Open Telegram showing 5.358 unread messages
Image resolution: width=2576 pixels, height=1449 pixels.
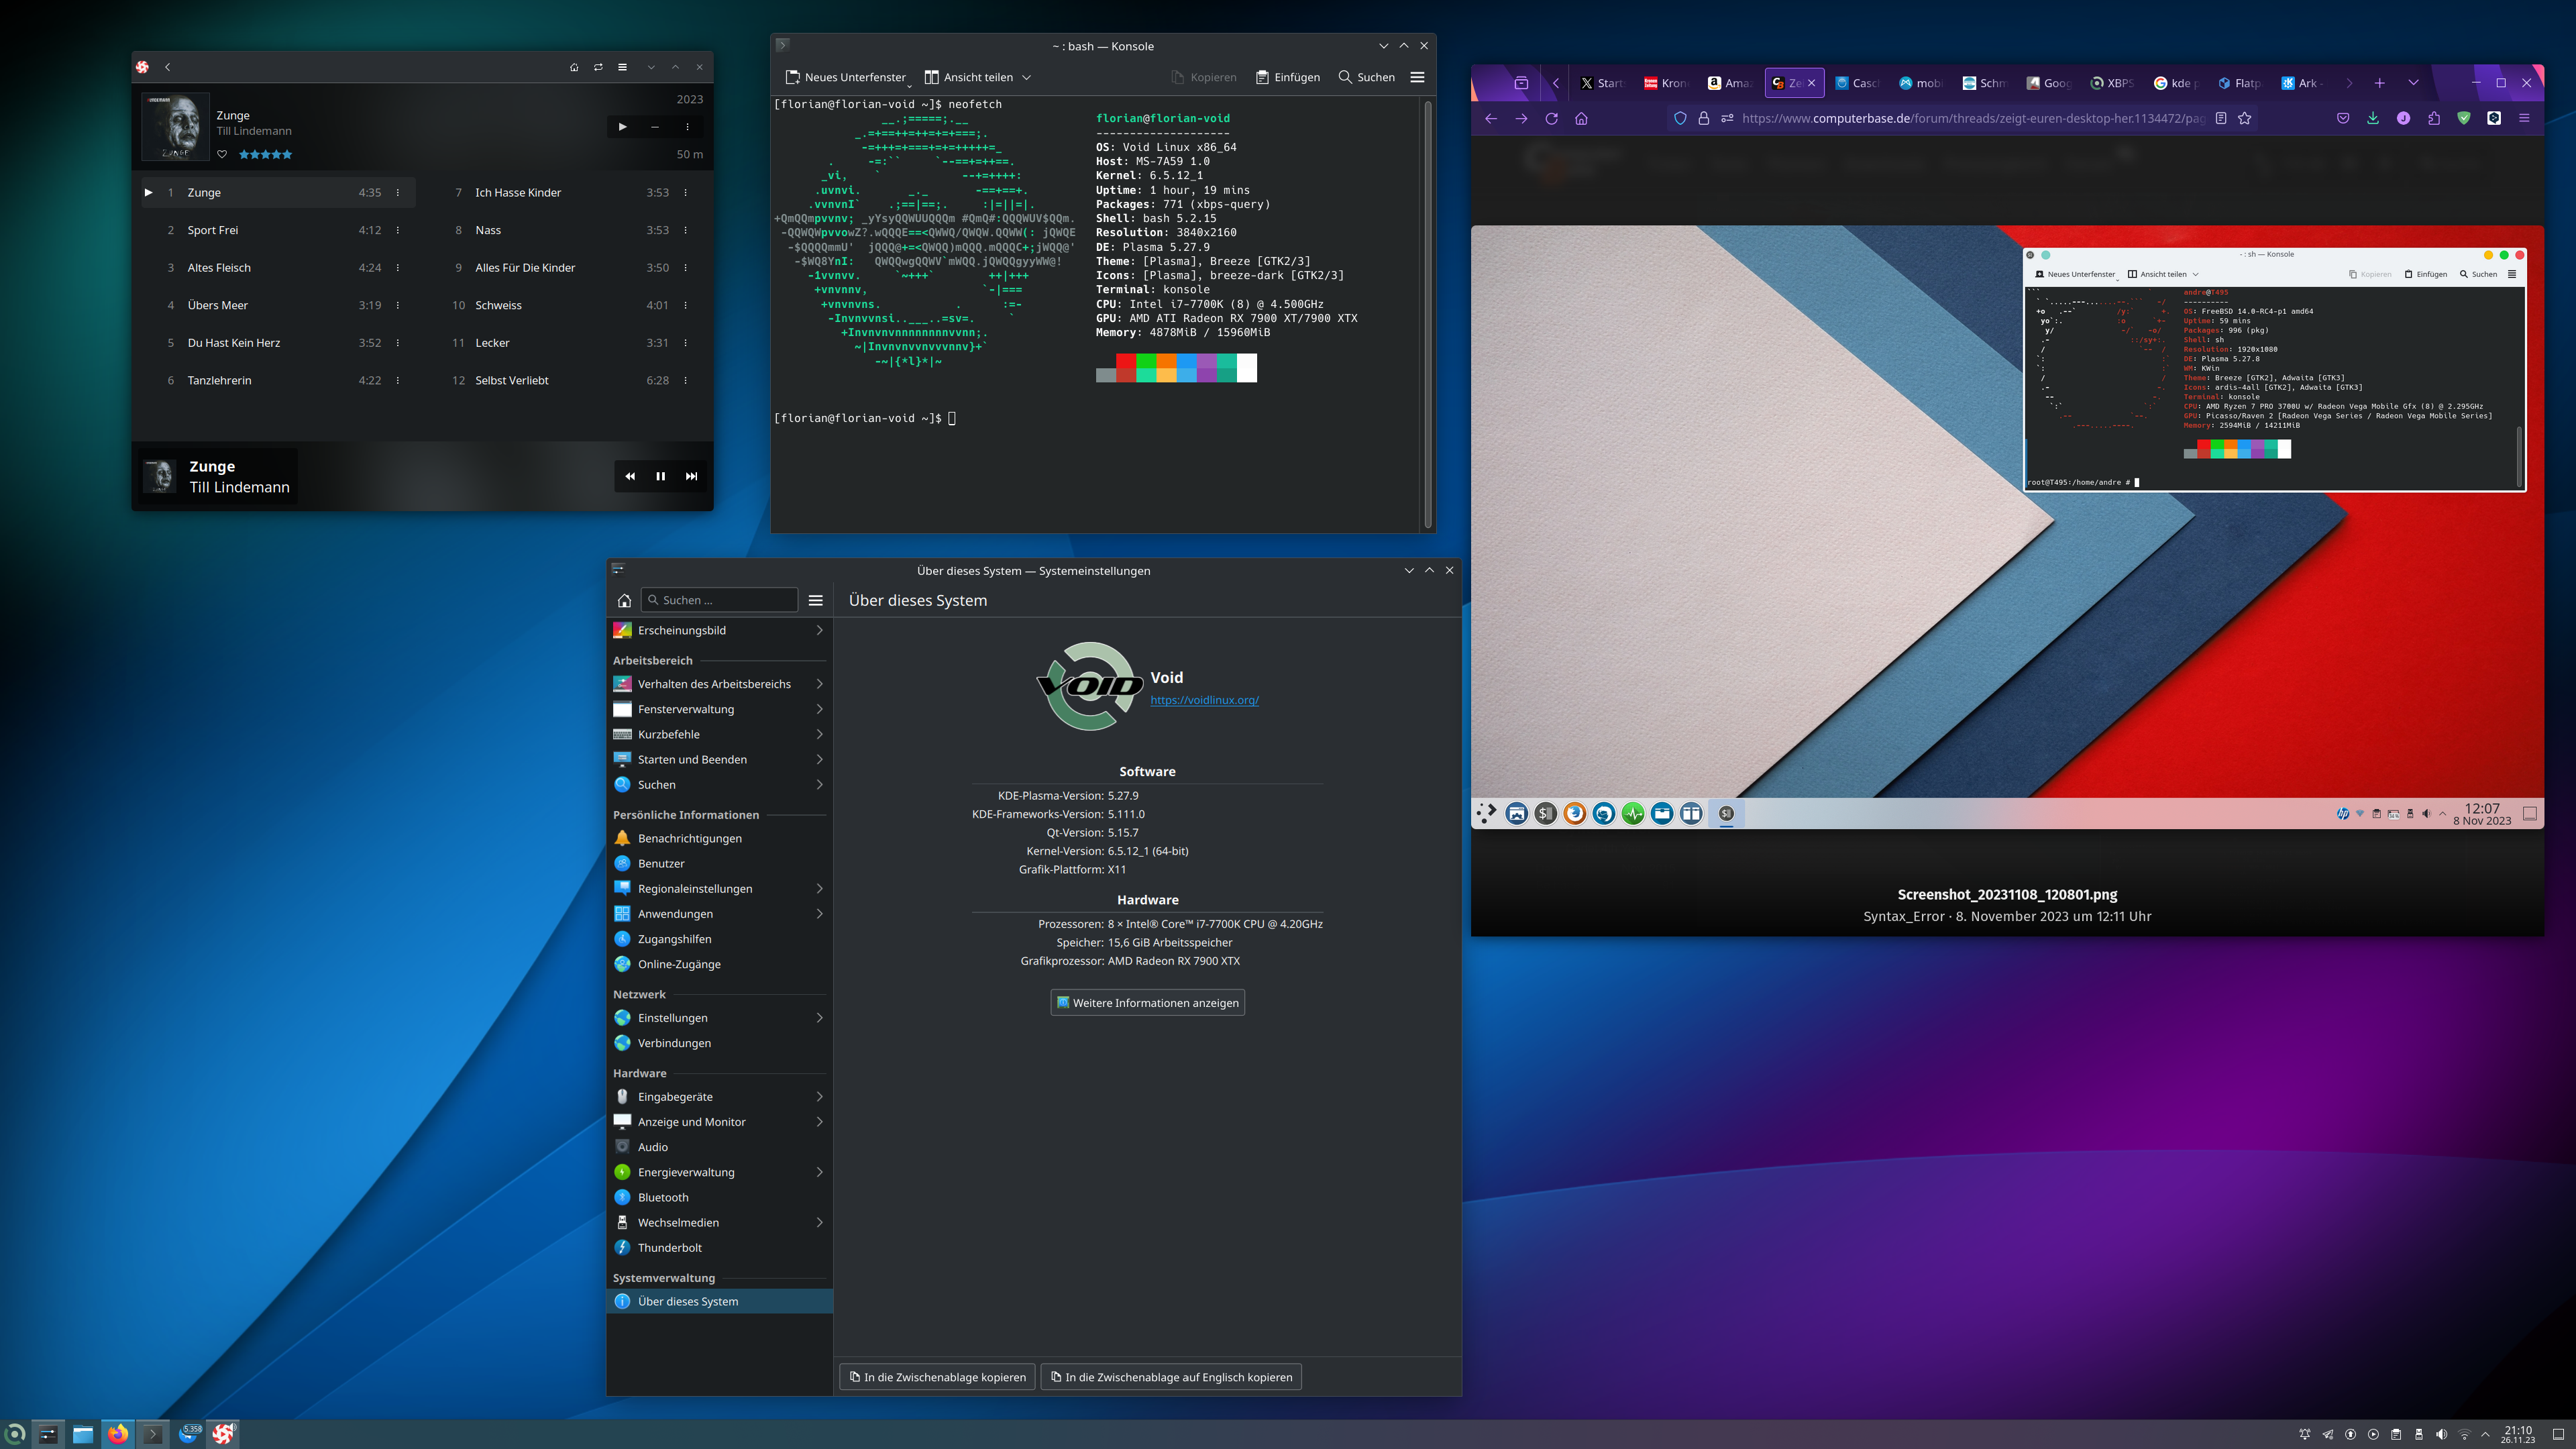coord(190,1433)
